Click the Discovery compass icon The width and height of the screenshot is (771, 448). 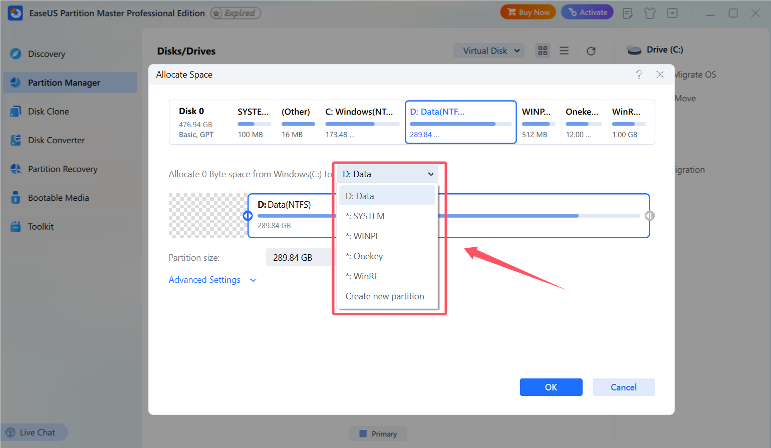coord(16,54)
